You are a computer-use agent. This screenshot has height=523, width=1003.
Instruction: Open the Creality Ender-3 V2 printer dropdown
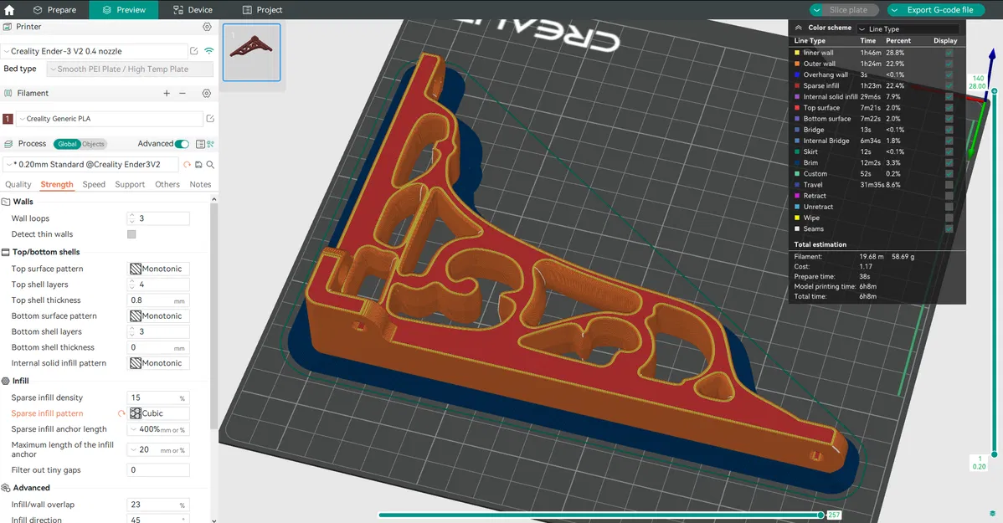(x=94, y=51)
